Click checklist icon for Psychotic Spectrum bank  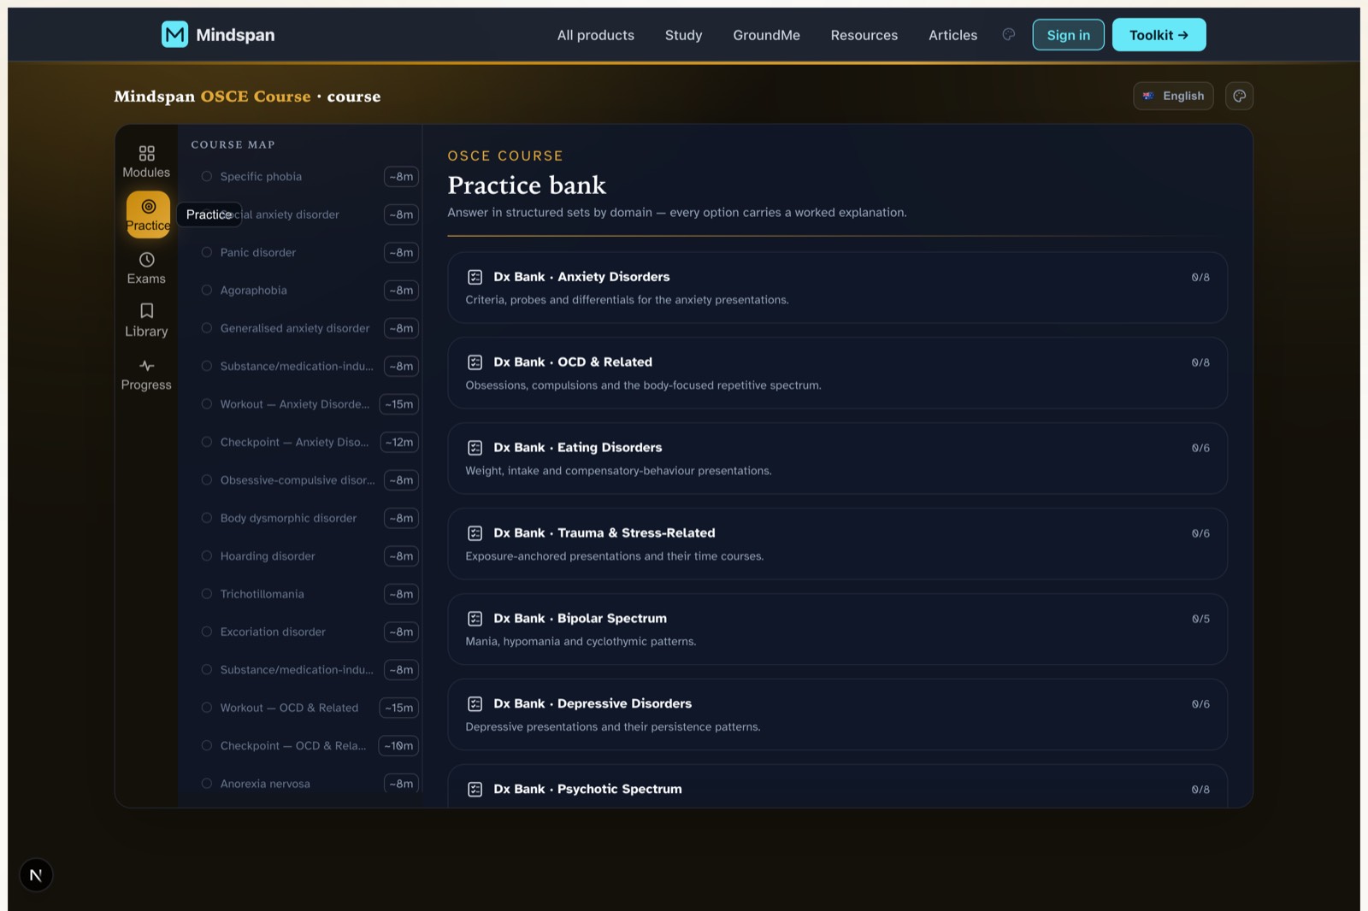point(475,790)
